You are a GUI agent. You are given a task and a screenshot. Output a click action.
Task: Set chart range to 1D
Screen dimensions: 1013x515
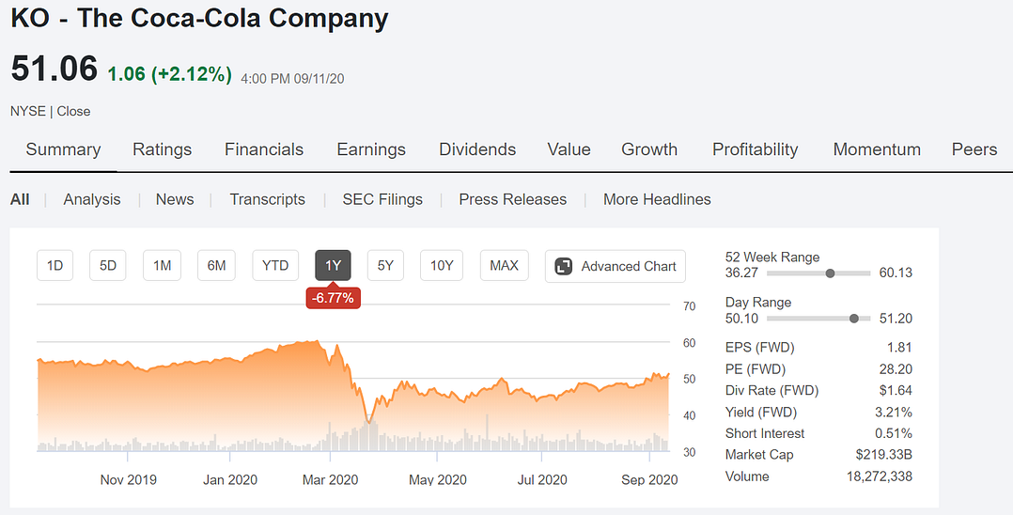(55, 266)
